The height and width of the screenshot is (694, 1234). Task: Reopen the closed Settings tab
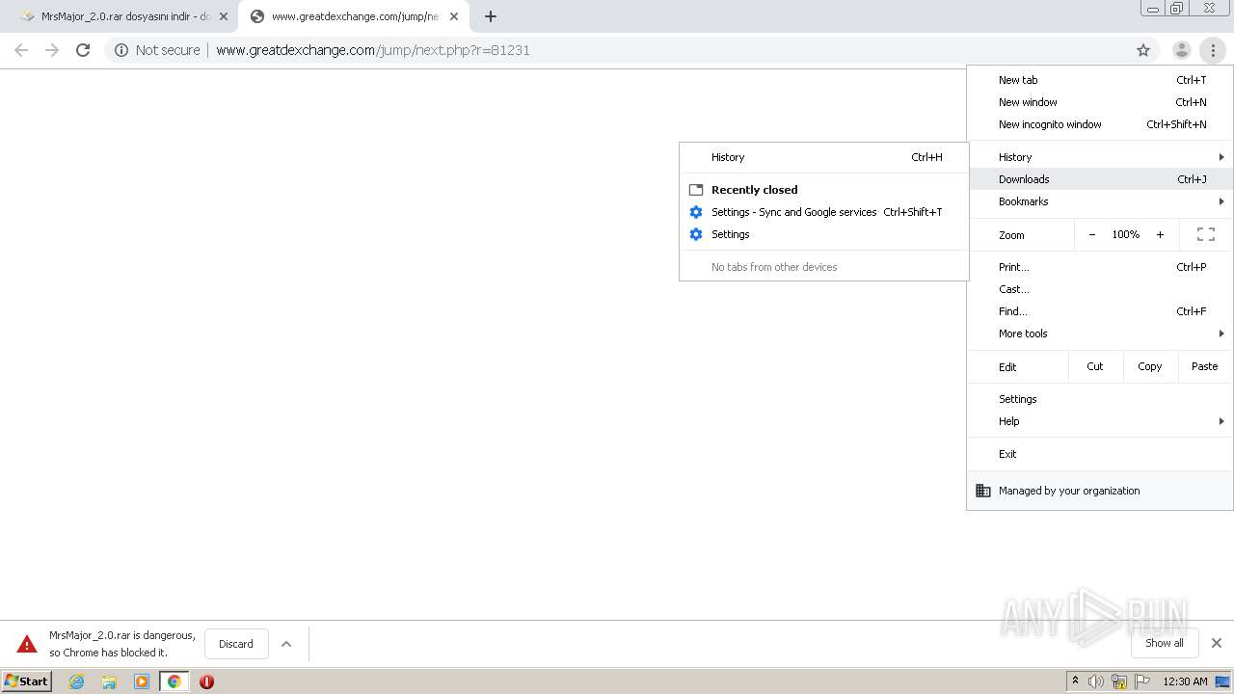pos(824,234)
